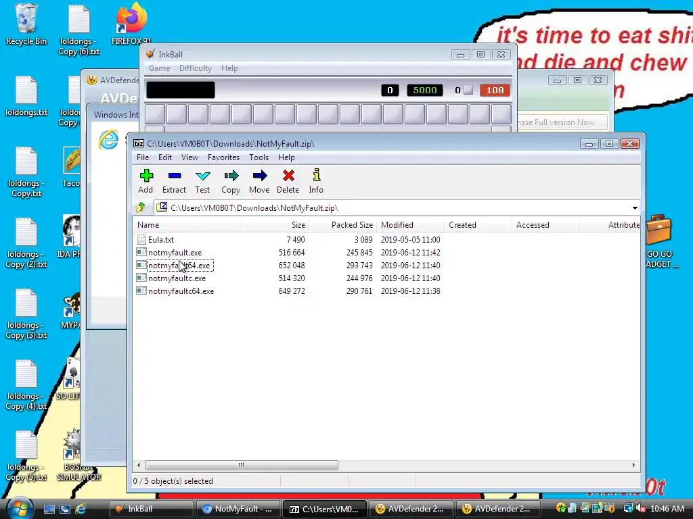Click the scrollbar left arrow in 7-Zip
Image resolution: width=693 pixels, height=519 pixels.
tap(139, 465)
